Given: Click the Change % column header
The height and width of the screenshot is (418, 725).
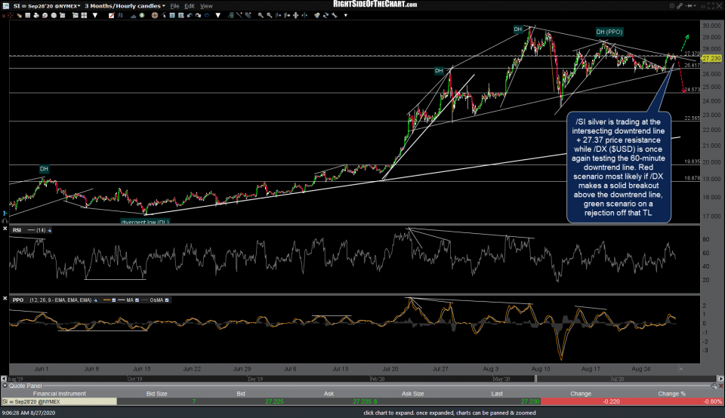Looking at the screenshot, I should [x=672, y=393].
